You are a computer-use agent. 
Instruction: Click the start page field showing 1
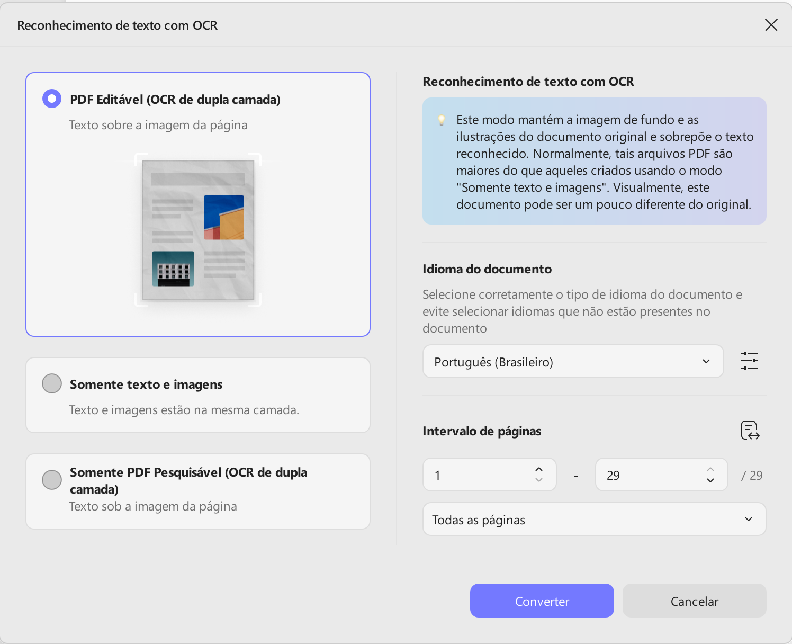490,475
